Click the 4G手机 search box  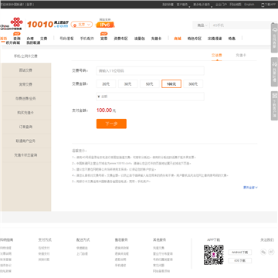point(241,25)
